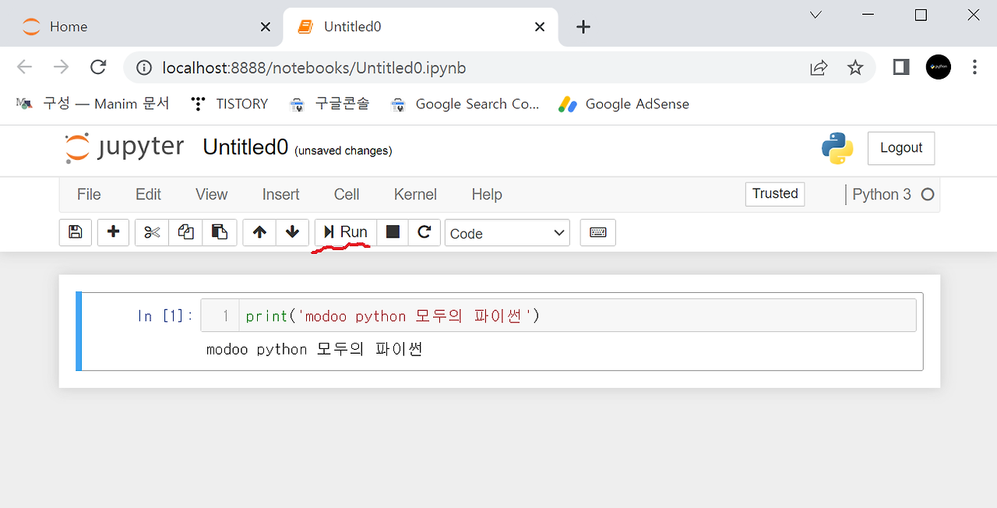Move selected cell up arrow

click(259, 232)
